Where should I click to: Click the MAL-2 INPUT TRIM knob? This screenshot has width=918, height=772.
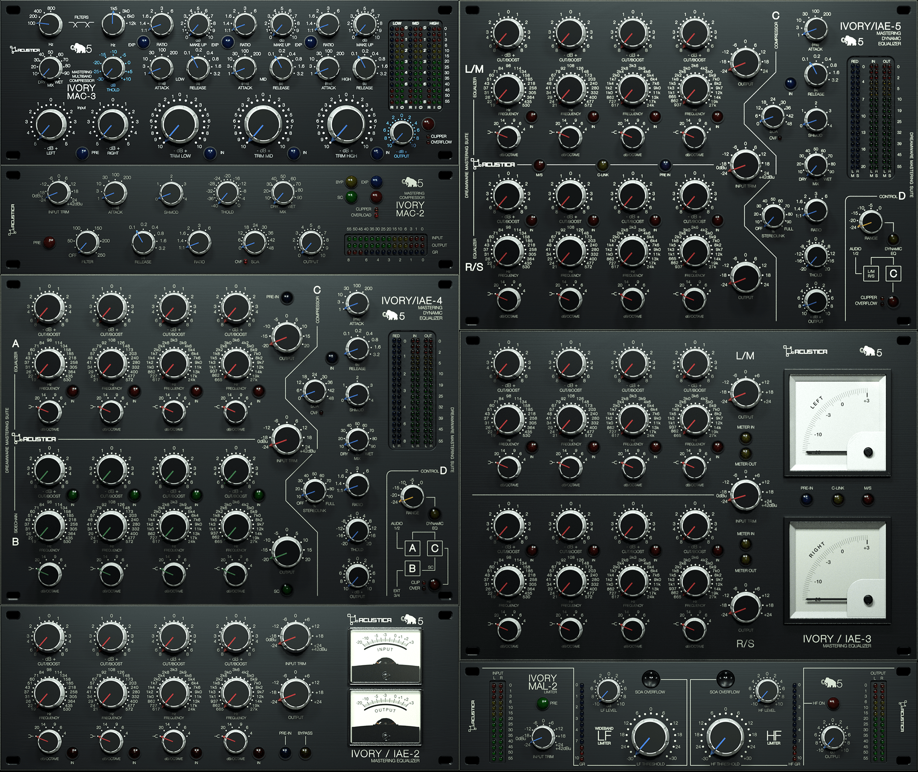pyautogui.click(x=543, y=737)
